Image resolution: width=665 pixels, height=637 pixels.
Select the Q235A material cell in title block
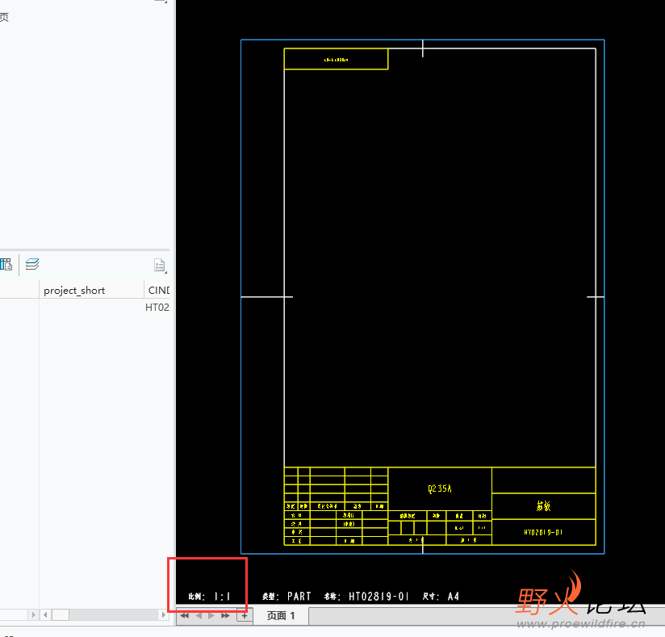point(440,489)
